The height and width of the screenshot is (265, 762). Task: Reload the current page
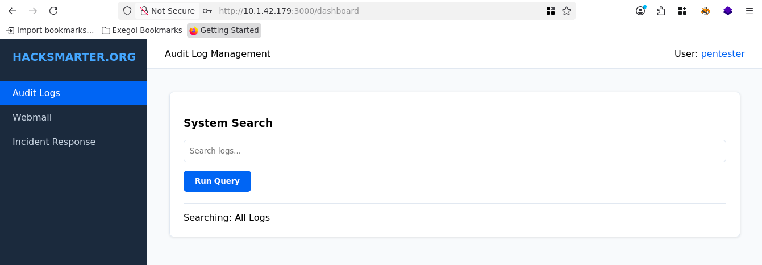pyautogui.click(x=53, y=11)
